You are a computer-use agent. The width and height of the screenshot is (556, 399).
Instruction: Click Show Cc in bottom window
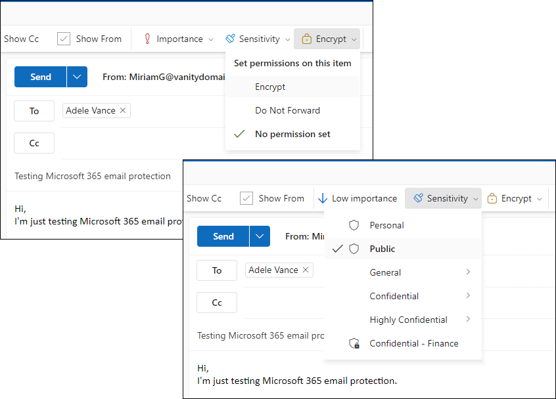pos(204,198)
